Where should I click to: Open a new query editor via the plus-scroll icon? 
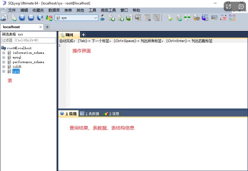[14, 18]
